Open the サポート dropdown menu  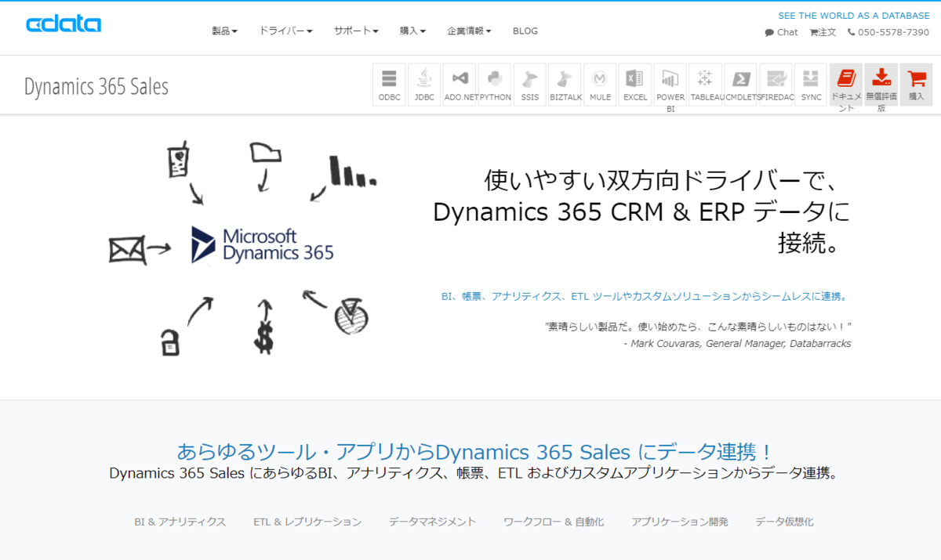point(356,31)
